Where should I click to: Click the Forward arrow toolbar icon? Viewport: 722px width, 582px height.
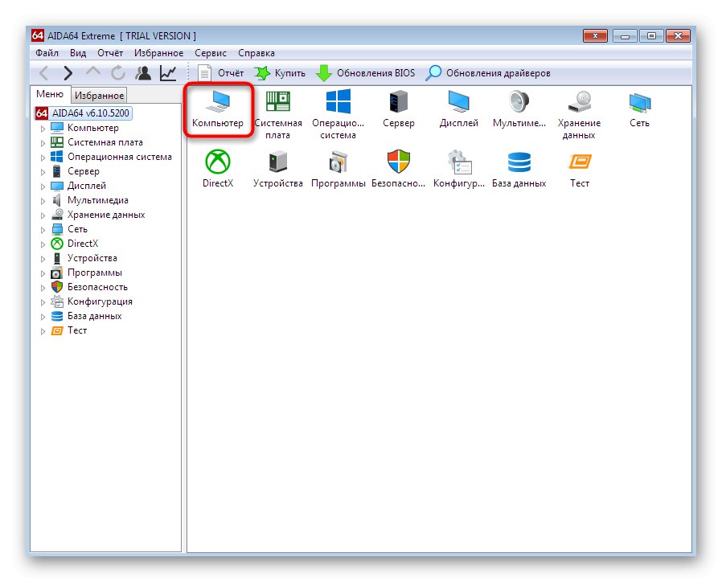(68, 72)
